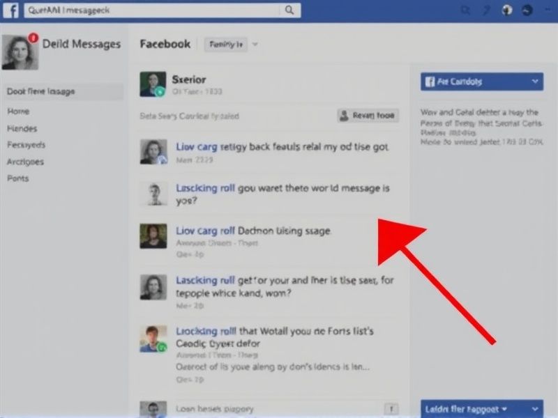
Task: Click the search magnifier icon
Action: [x=289, y=10]
